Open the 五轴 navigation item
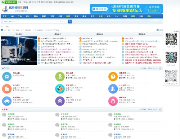Image resolution: width=180 pixels, height=139 pixels. coord(52,16)
